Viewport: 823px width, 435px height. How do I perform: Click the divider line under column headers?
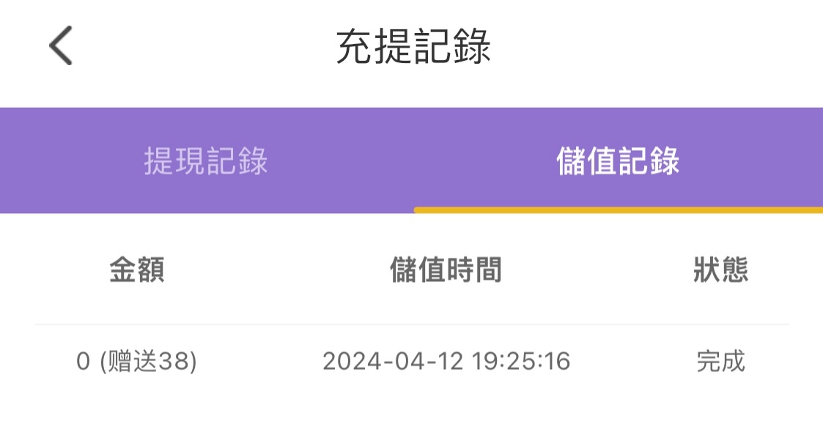(x=412, y=324)
